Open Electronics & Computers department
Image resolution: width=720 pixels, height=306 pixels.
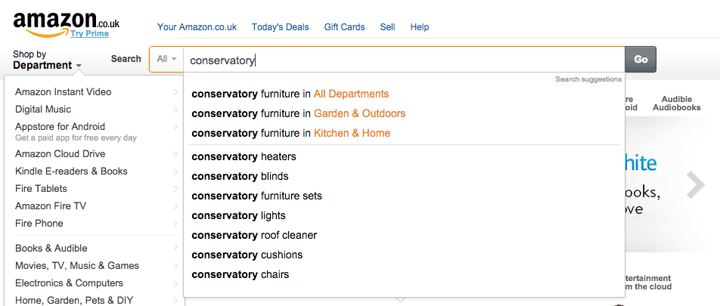70,283
